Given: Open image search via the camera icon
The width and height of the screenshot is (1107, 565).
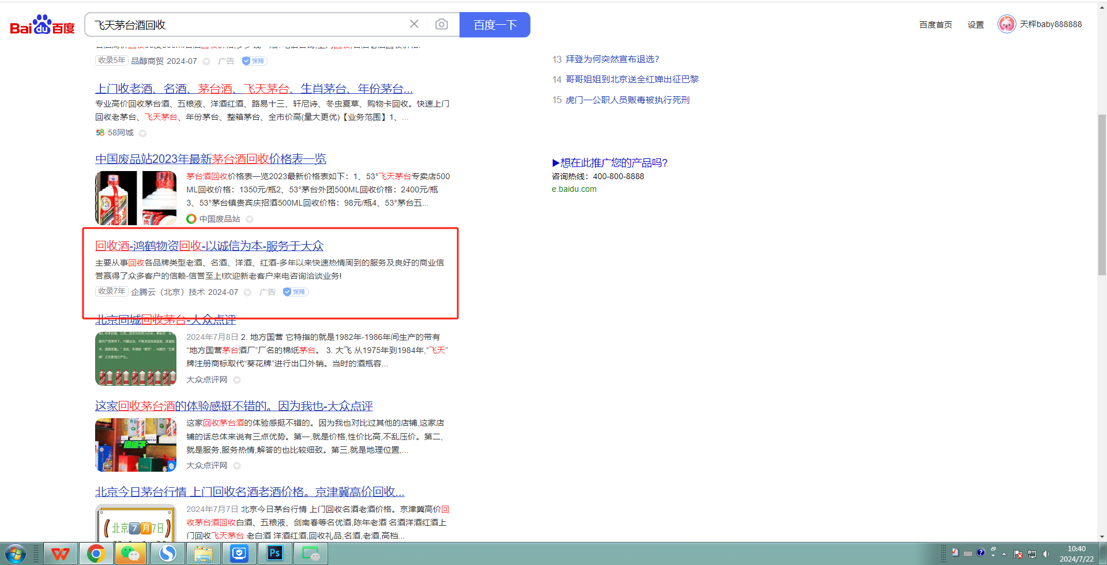Looking at the screenshot, I should pyautogui.click(x=442, y=24).
